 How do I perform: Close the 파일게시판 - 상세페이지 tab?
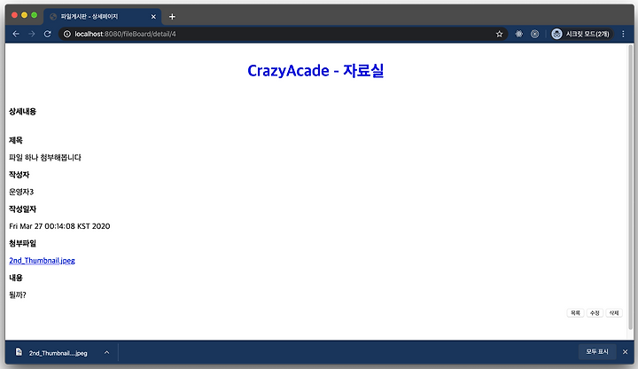153,17
